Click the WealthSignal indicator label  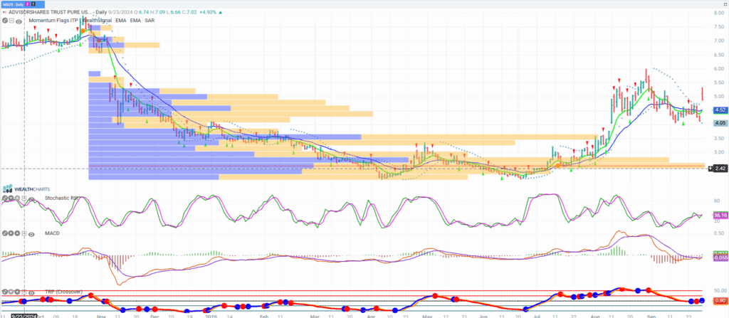pos(100,21)
